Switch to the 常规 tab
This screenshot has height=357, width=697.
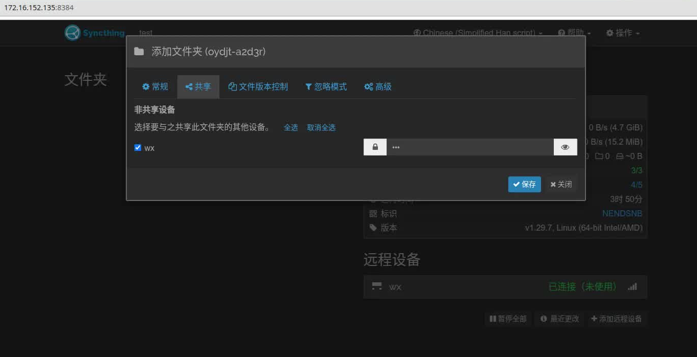click(155, 86)
